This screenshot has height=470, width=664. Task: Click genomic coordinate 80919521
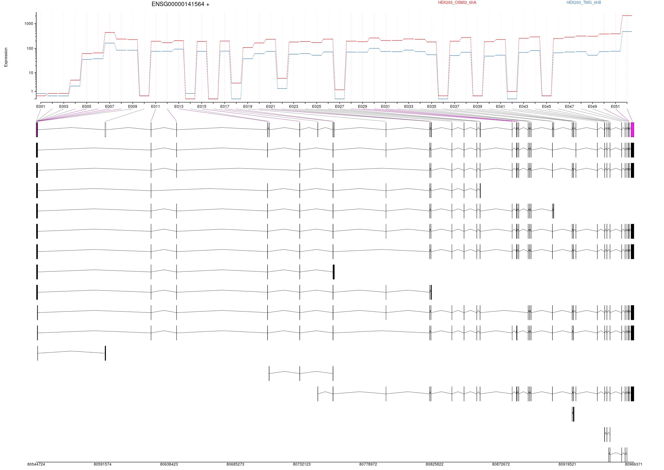567,464
